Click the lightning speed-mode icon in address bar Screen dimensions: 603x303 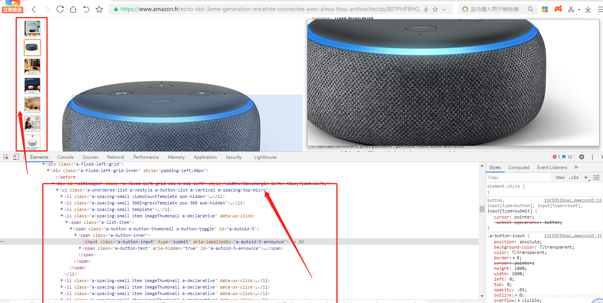426,10
